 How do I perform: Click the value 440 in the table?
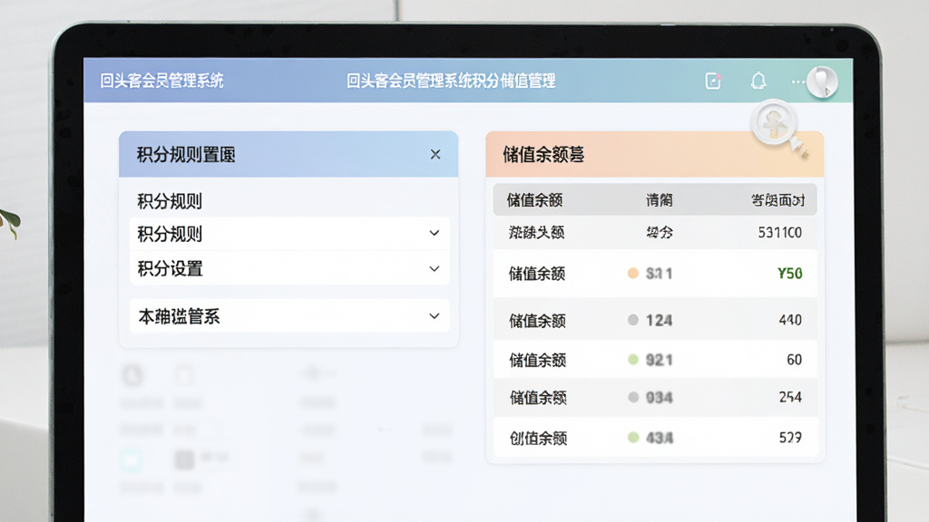(790, 320)
